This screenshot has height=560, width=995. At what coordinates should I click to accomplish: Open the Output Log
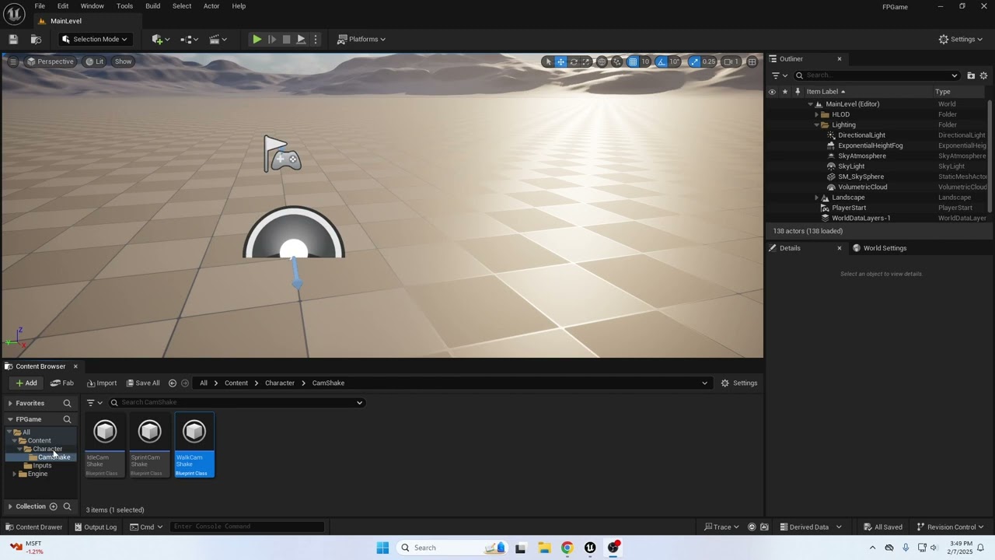click(96, 527)
